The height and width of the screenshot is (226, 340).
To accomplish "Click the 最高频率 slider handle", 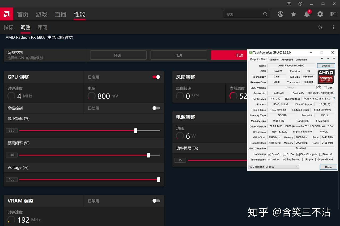I will point(148,155).
